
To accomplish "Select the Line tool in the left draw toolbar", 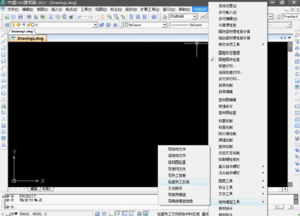I will pyautogui.click(x=3, y=35).
